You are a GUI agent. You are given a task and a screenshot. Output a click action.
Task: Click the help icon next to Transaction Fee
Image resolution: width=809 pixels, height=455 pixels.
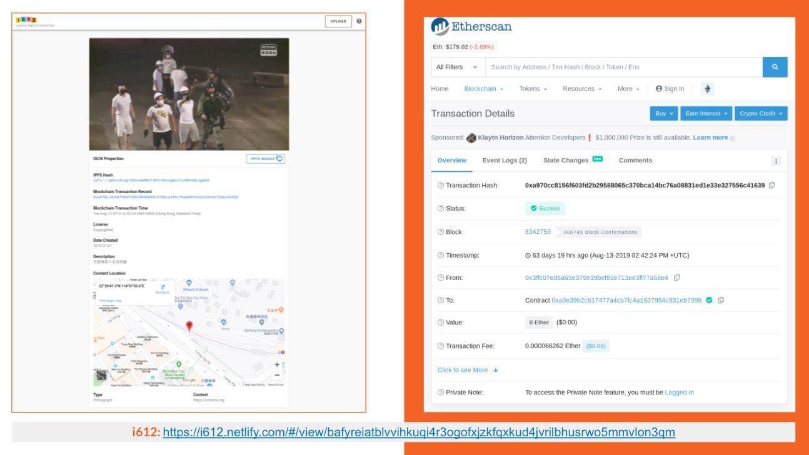[441, 346]
